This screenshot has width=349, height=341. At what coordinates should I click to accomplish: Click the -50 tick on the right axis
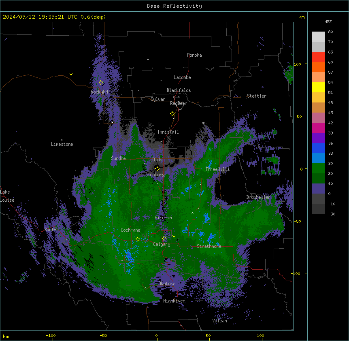[x=297, y=221]
